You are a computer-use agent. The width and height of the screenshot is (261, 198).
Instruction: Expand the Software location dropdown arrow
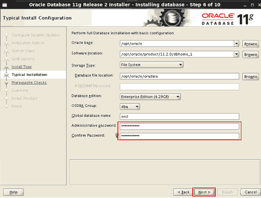236,54
